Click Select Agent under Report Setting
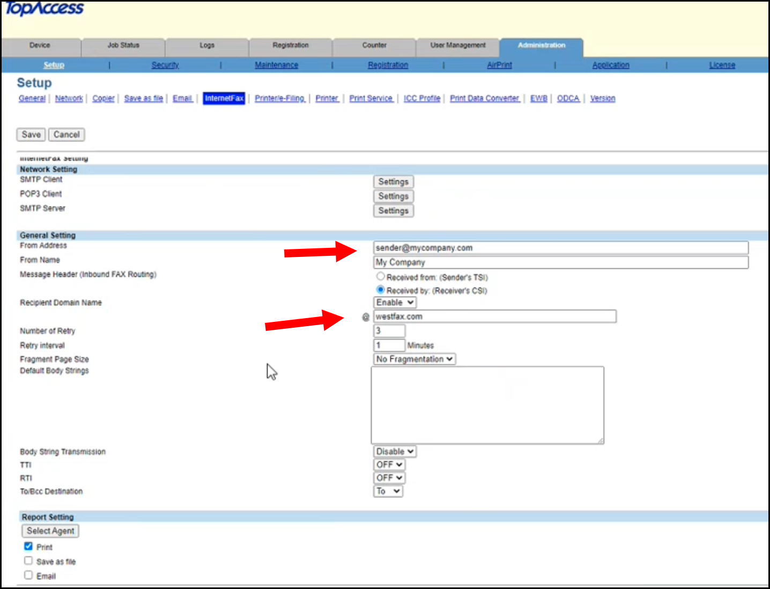This screenshot has width=770, height=589. [x=50, y=531]
